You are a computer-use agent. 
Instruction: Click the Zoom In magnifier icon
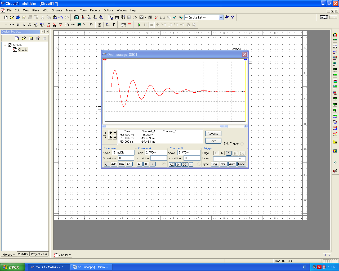(83, 17)
